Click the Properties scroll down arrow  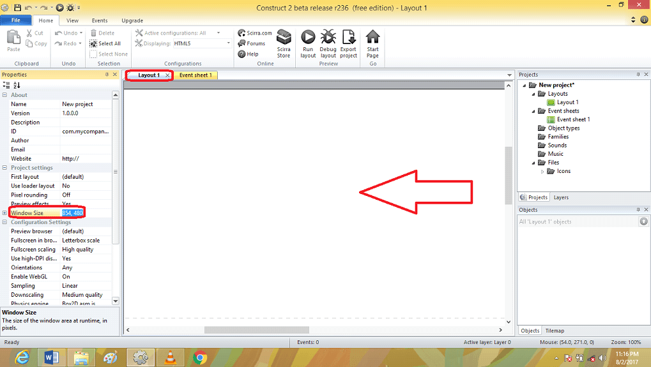116,301
